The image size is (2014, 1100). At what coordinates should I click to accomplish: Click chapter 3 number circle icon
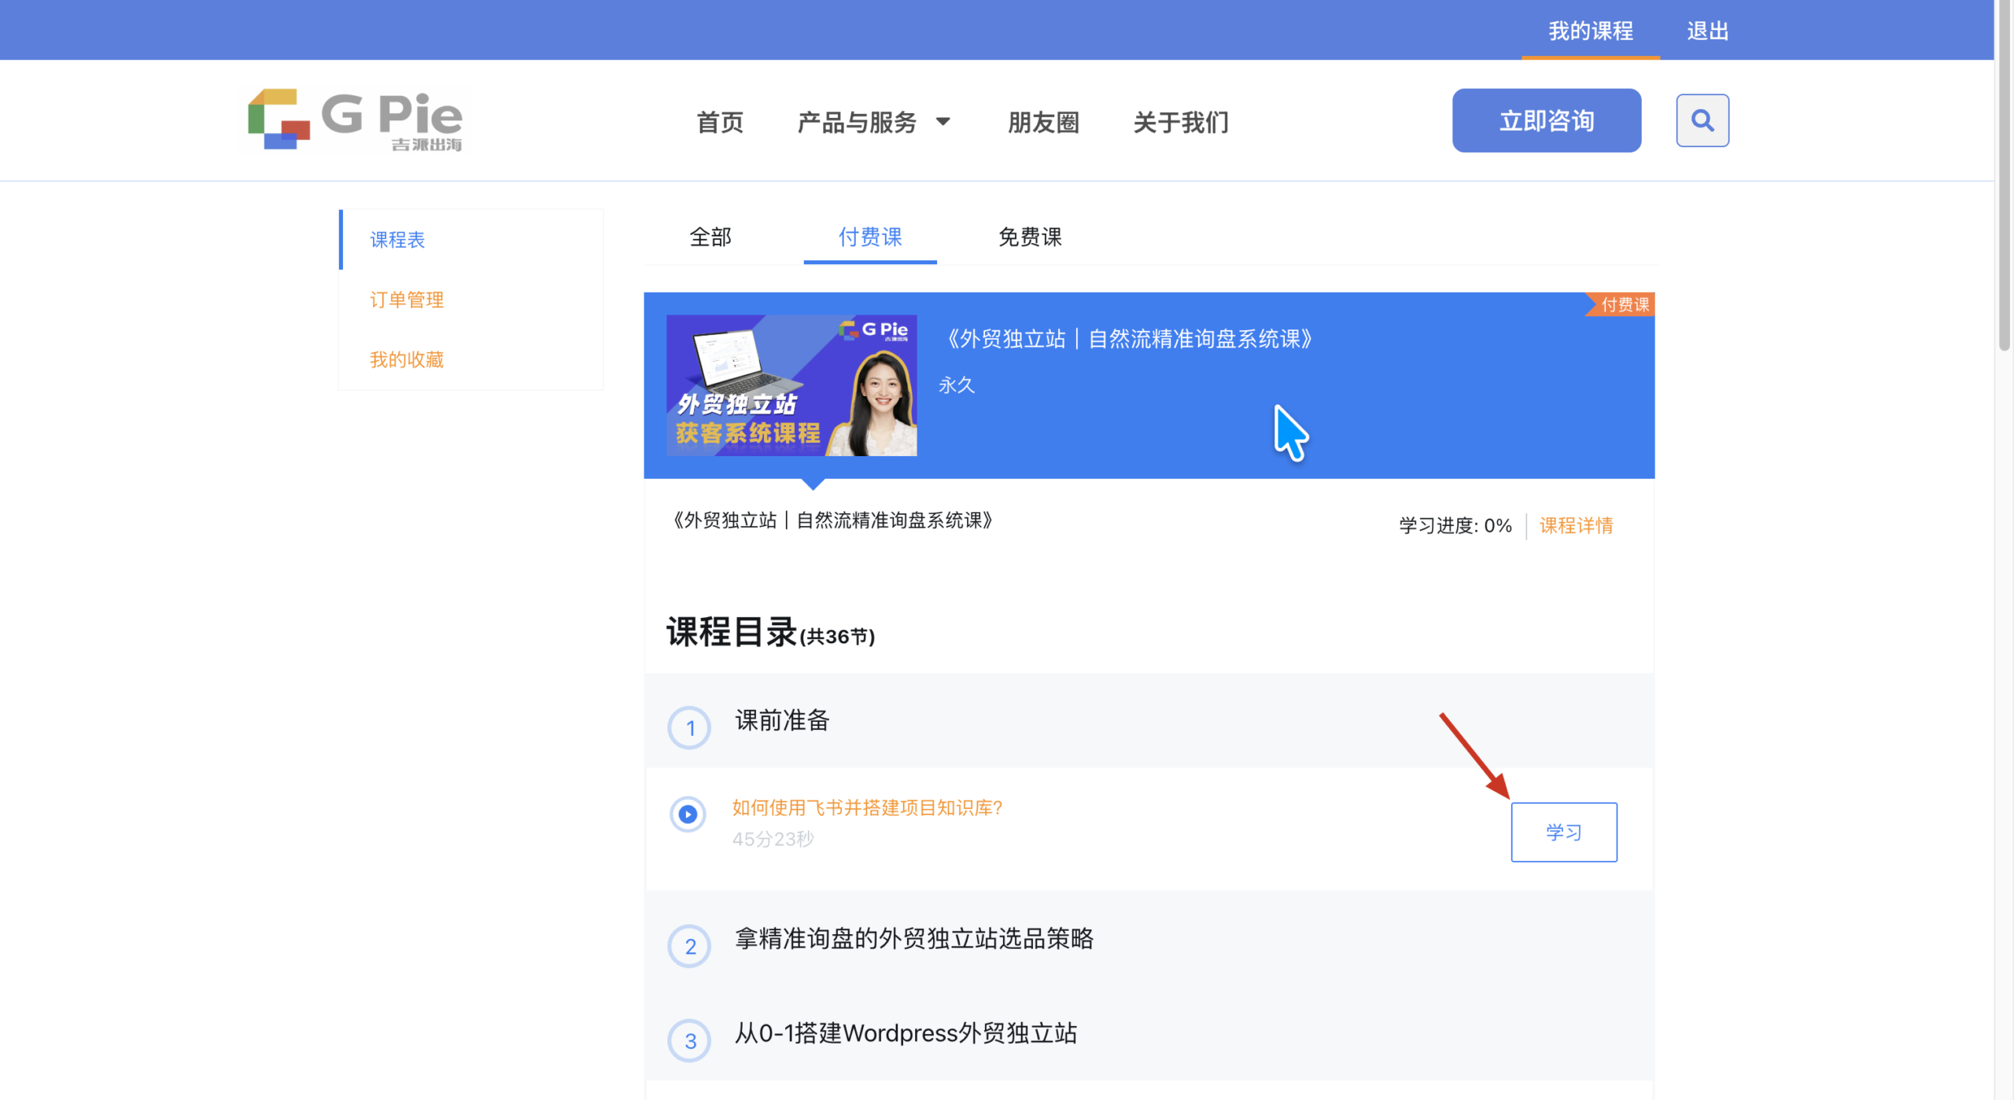(x=689, y=1040)
